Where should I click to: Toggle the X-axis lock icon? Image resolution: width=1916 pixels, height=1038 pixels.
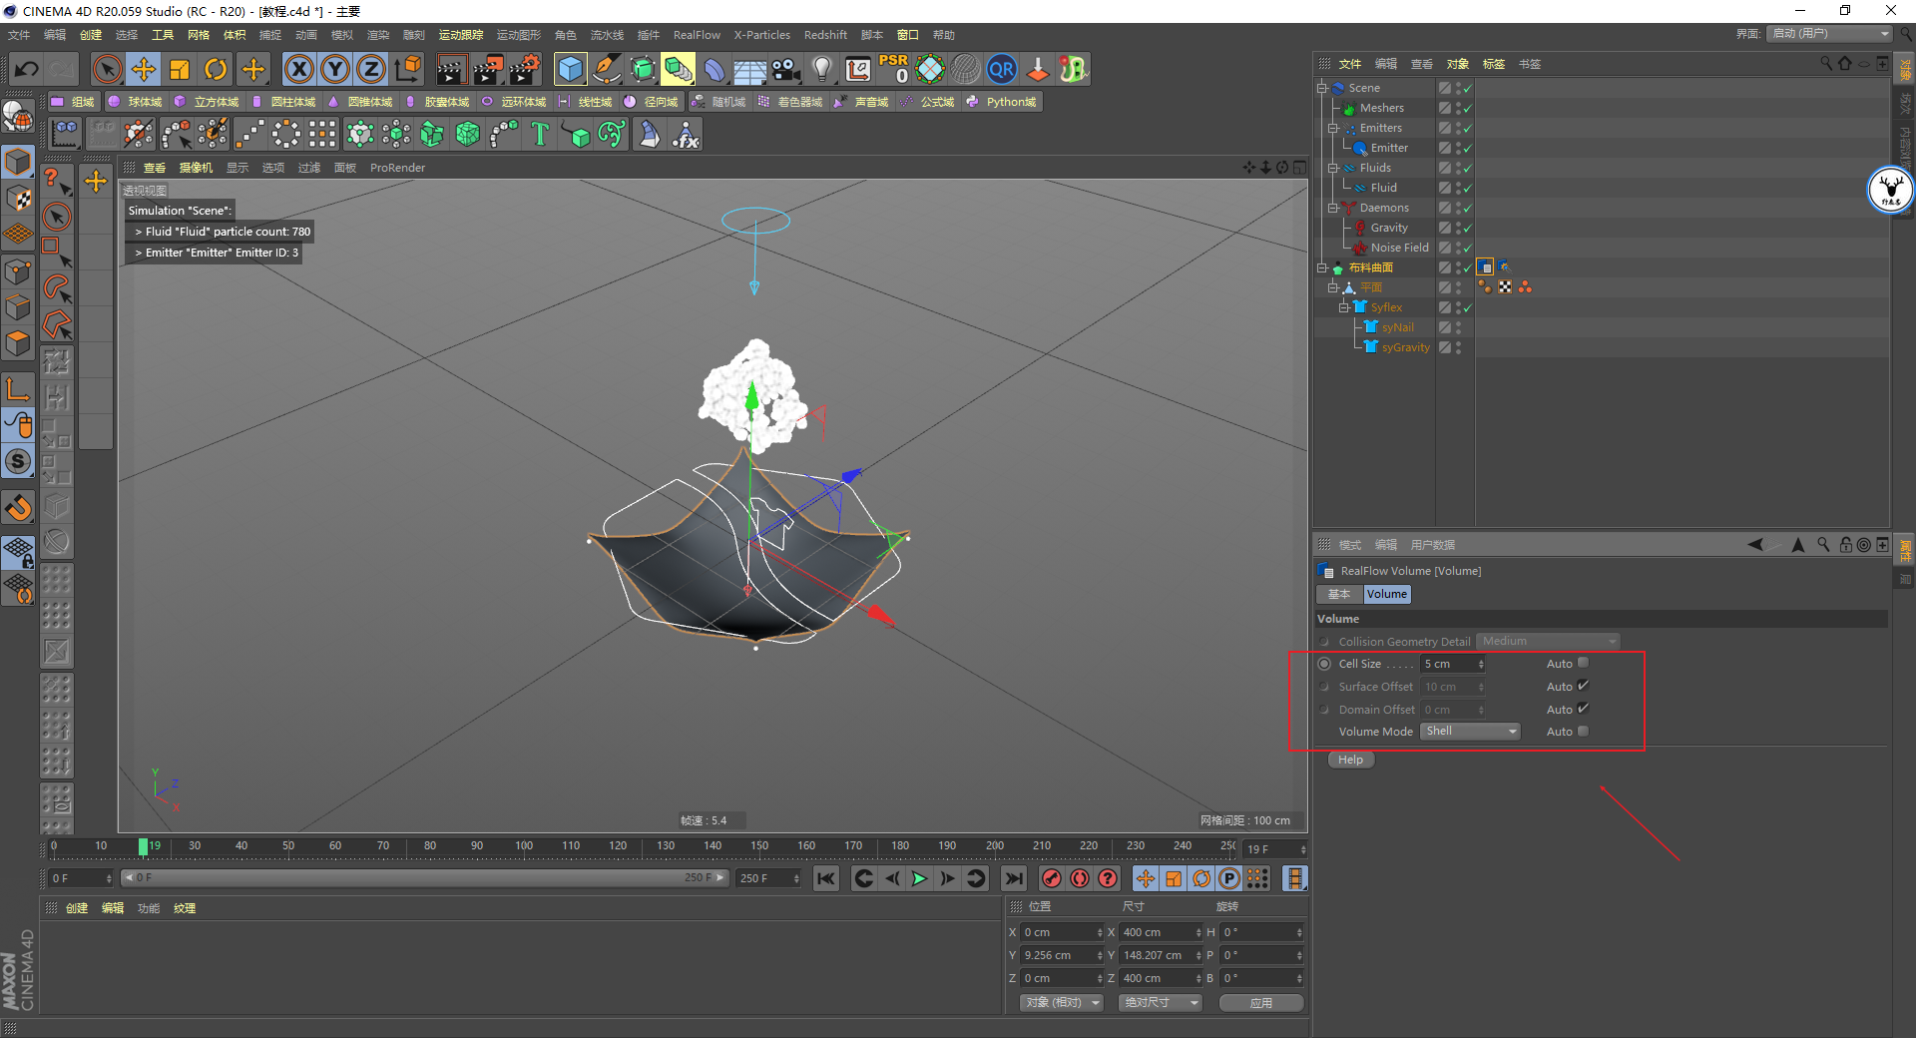coord(298,70)
